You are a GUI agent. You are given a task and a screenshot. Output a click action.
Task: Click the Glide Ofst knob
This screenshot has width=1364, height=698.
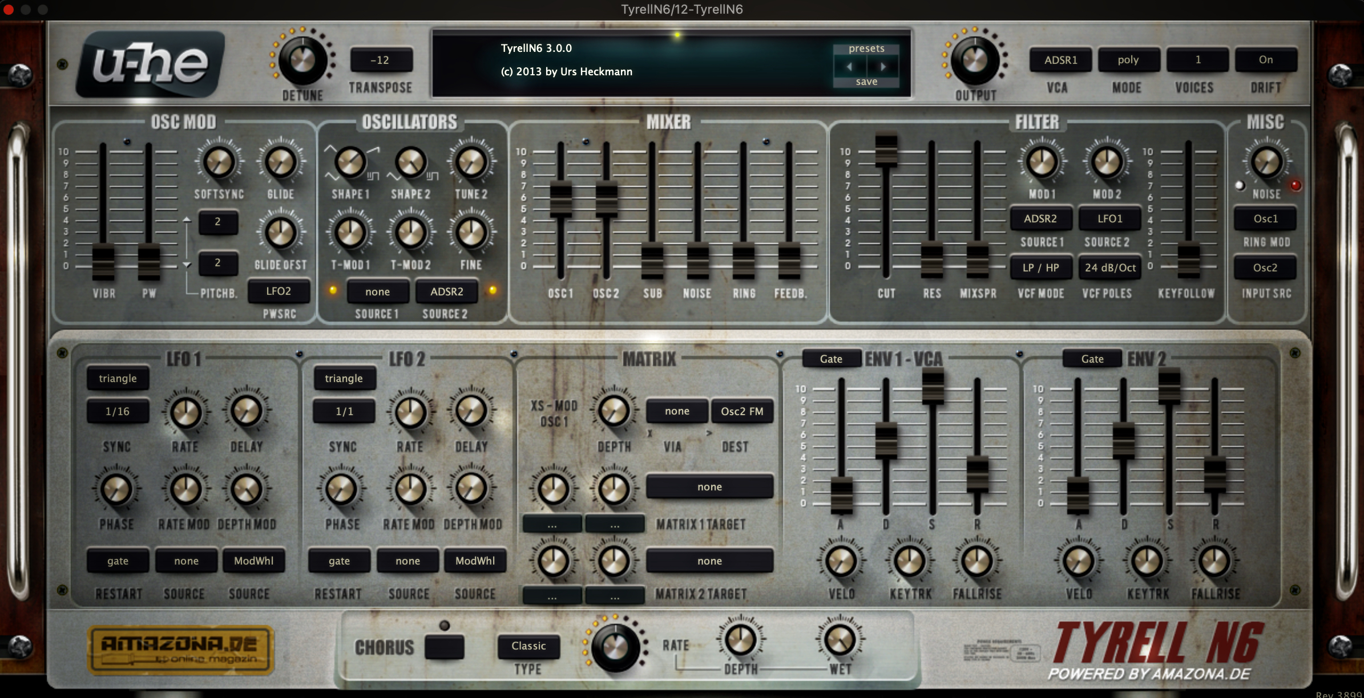pos(280,233)
